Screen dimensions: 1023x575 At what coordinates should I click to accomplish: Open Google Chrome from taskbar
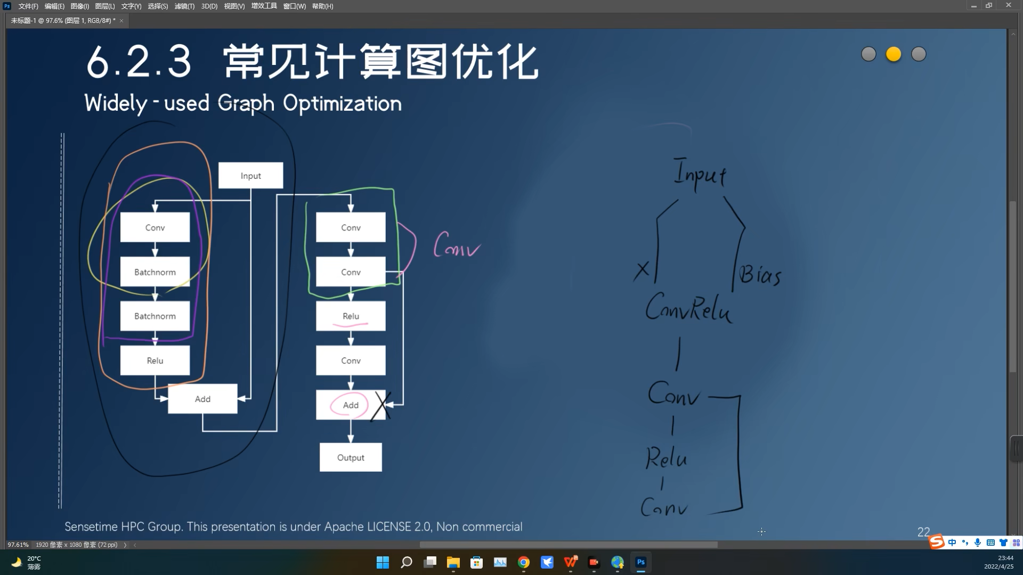tap(523, 562)
